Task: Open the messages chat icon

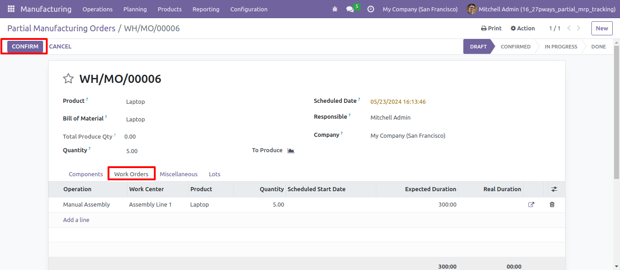Action: (350, 9)
